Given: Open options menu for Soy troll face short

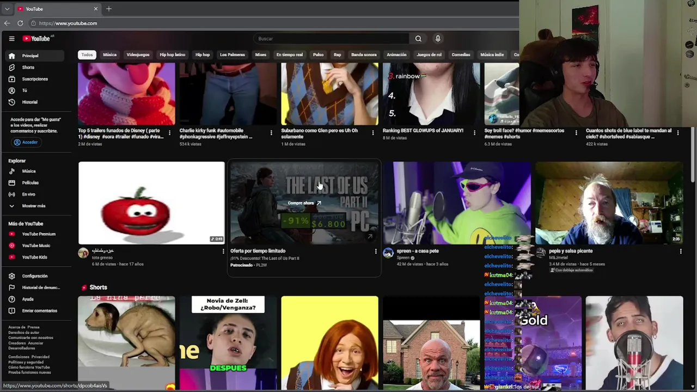Looking at the screenshot, I should (x=576, y=132).
